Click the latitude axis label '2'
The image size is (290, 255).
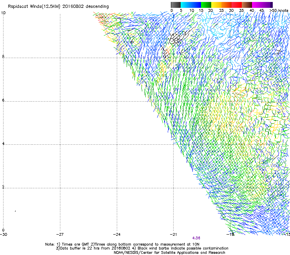point(3,187)
